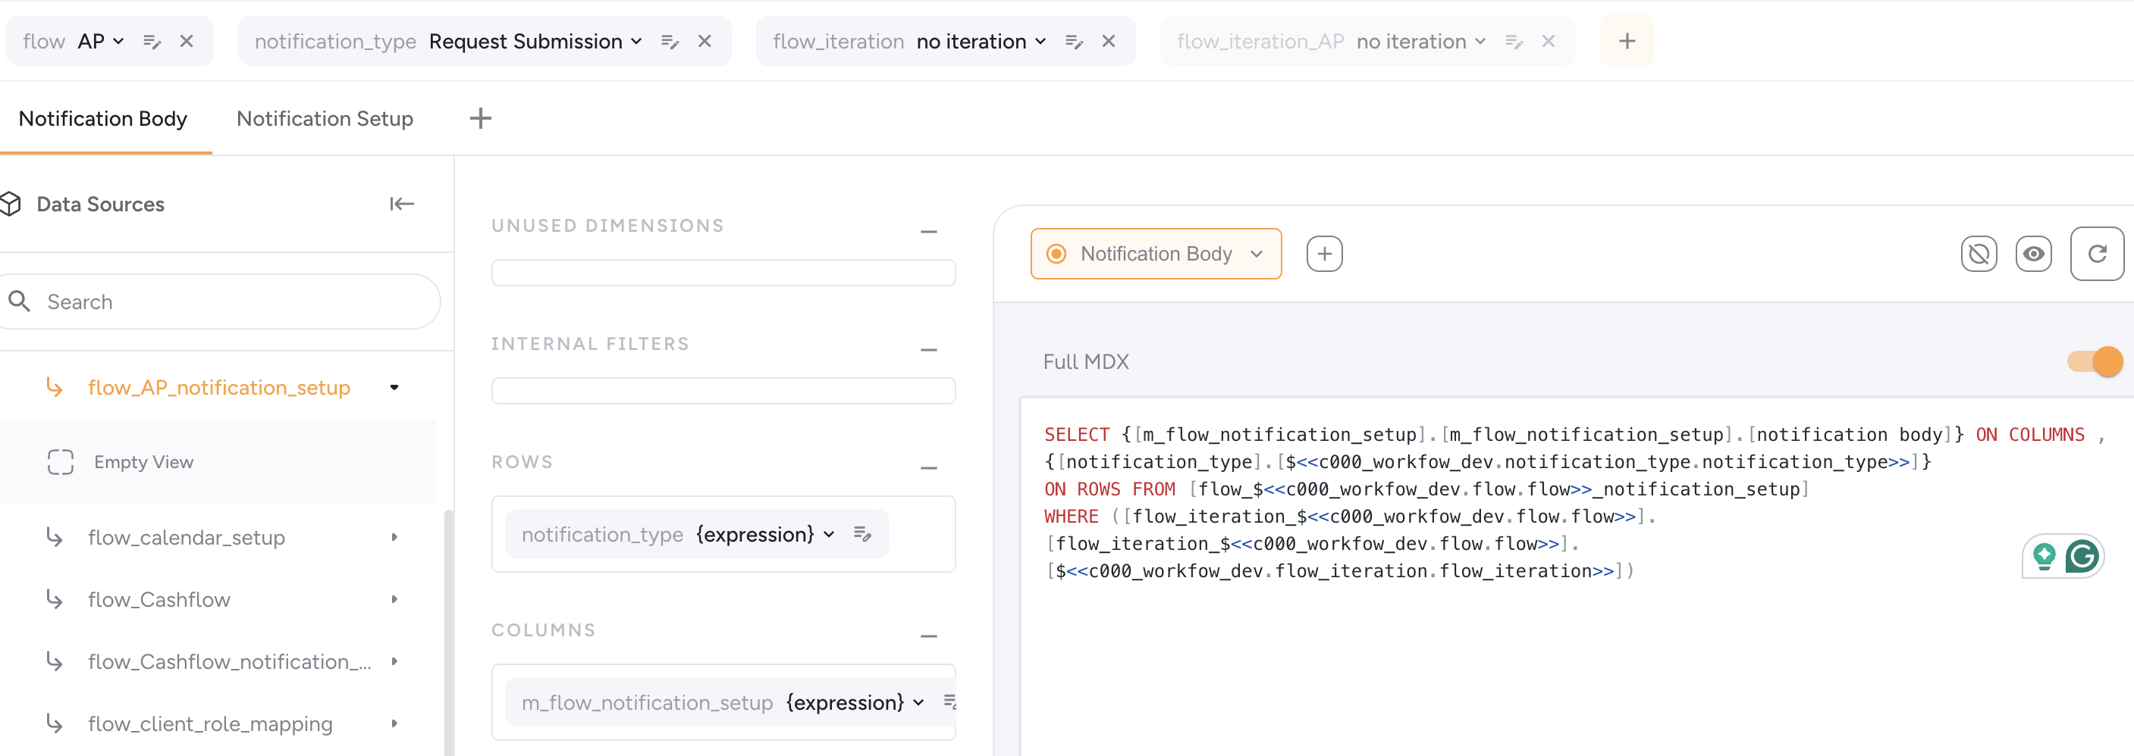Screen dimensions: 2134x756
Task: Click the plus icon beside Notification Body dropdown
Action: 1324,254
